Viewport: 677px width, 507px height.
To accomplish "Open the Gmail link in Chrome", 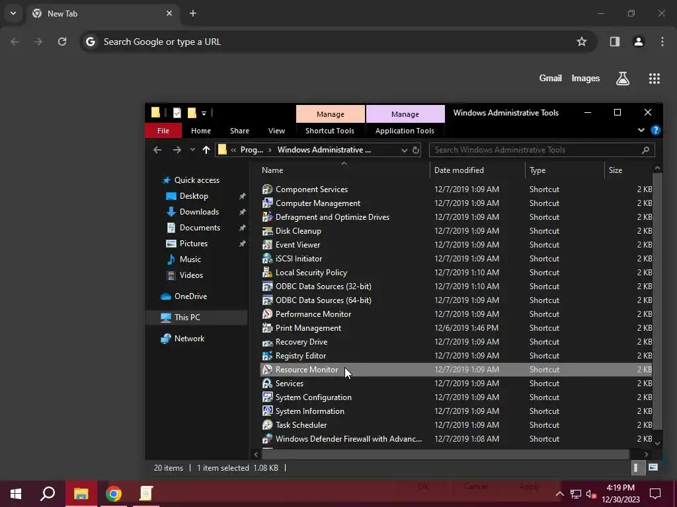I will (x=551, y=78).
